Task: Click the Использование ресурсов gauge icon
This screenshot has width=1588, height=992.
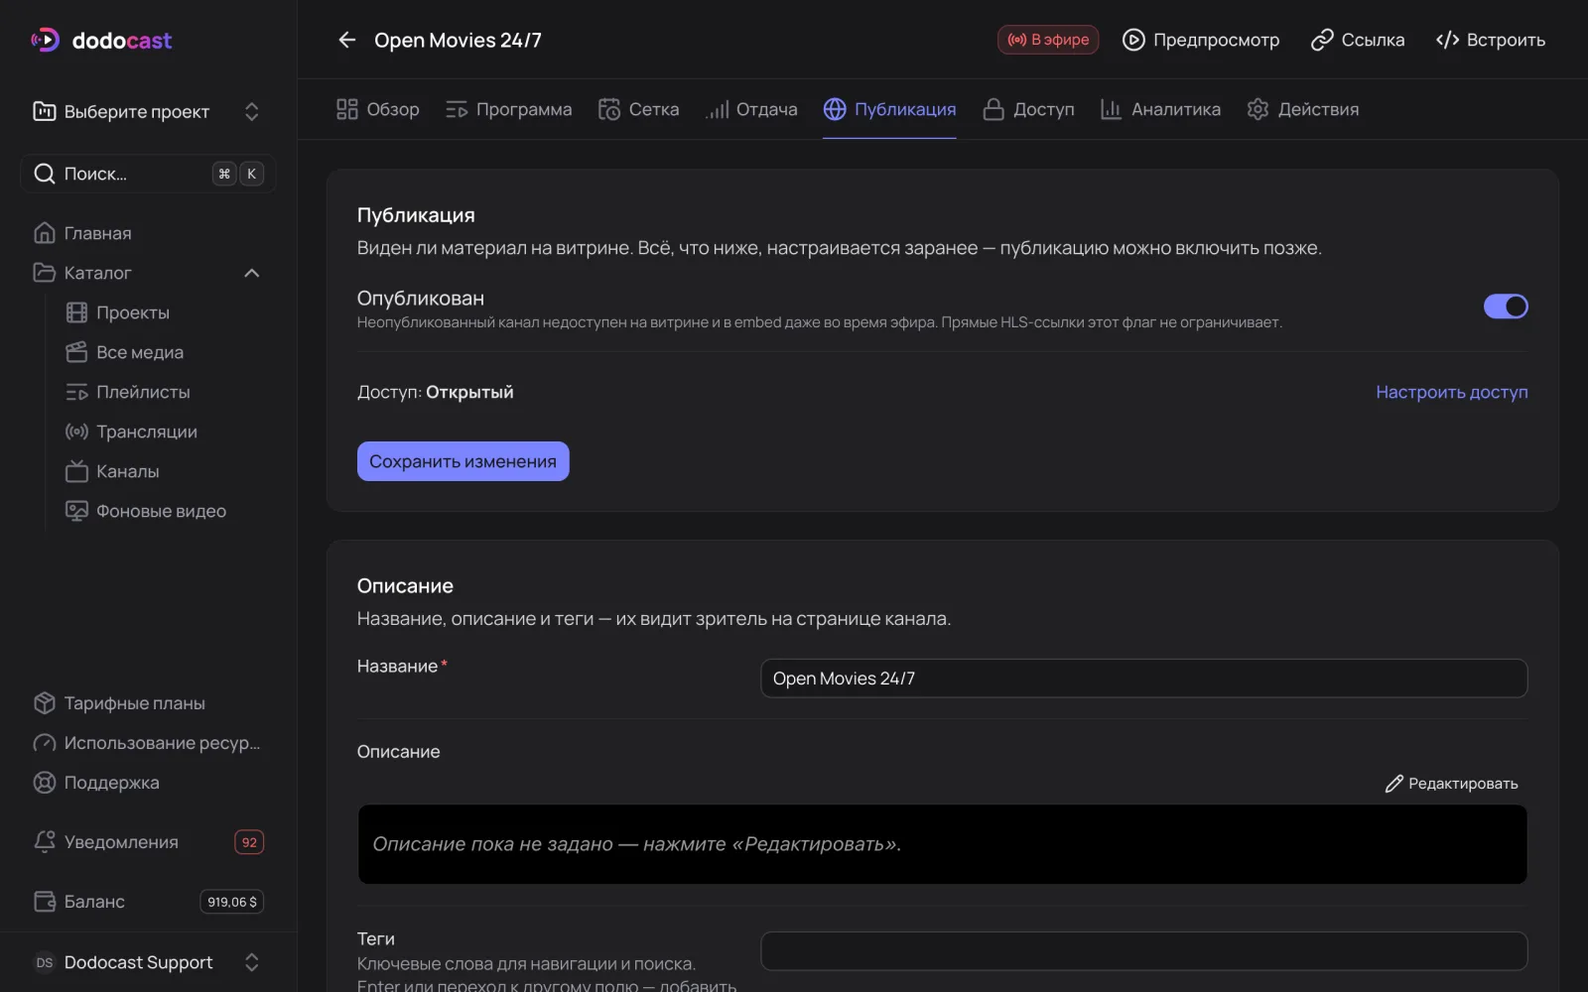Action: coord(44,743)
